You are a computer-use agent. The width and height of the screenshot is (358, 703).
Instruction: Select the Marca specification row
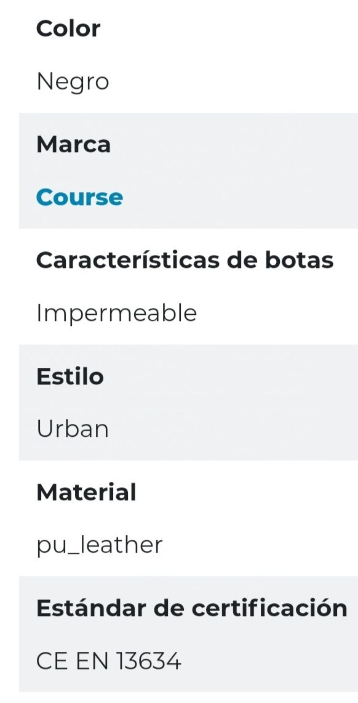click(x=179, y=171)
